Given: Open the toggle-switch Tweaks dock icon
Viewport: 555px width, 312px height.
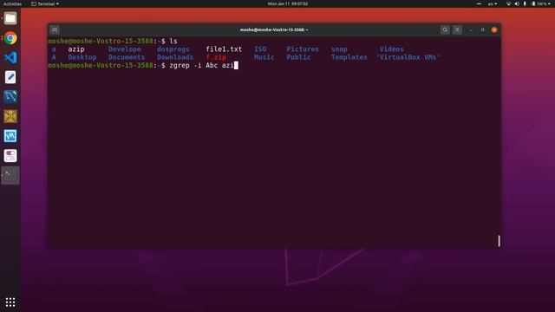Looking at the screenshot, I should [10, 156].
